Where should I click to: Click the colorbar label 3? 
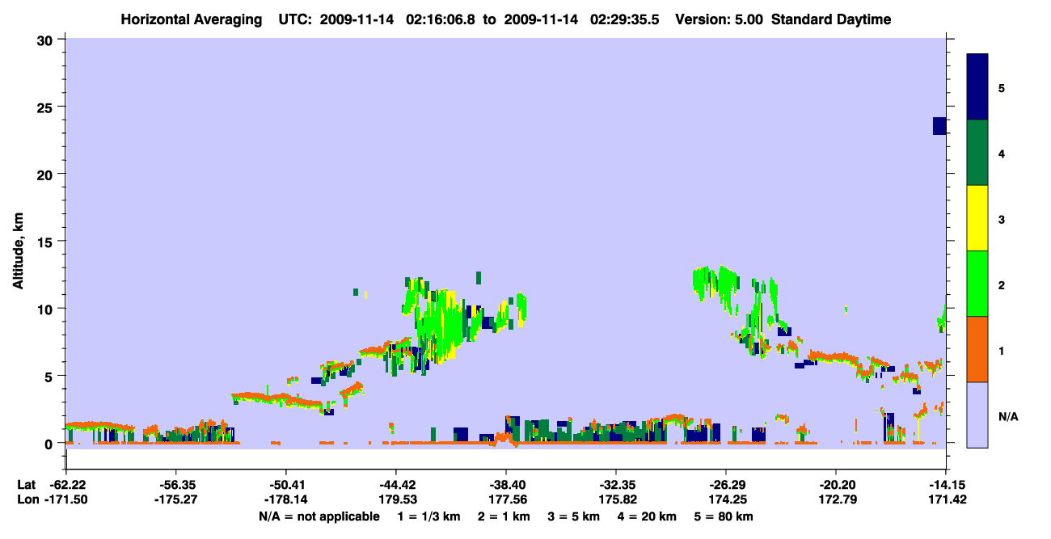pyautogui.click(x=1002, y=218)
